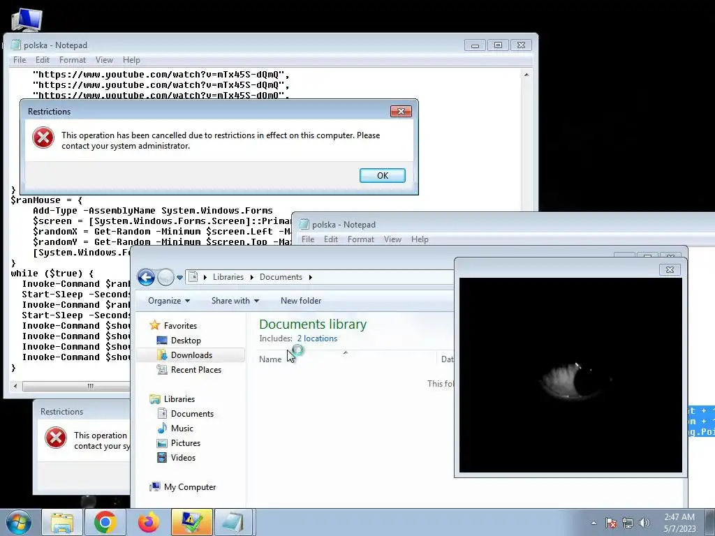
Task: Open Format menu in back polska Notepad
Action: [x=73, y=60]
